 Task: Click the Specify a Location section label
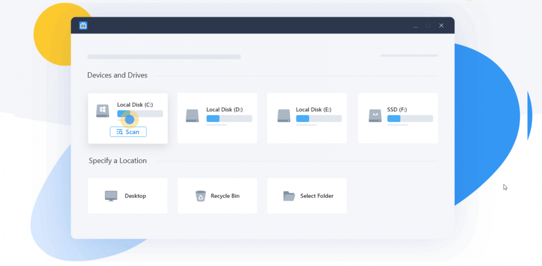(118, 161)
